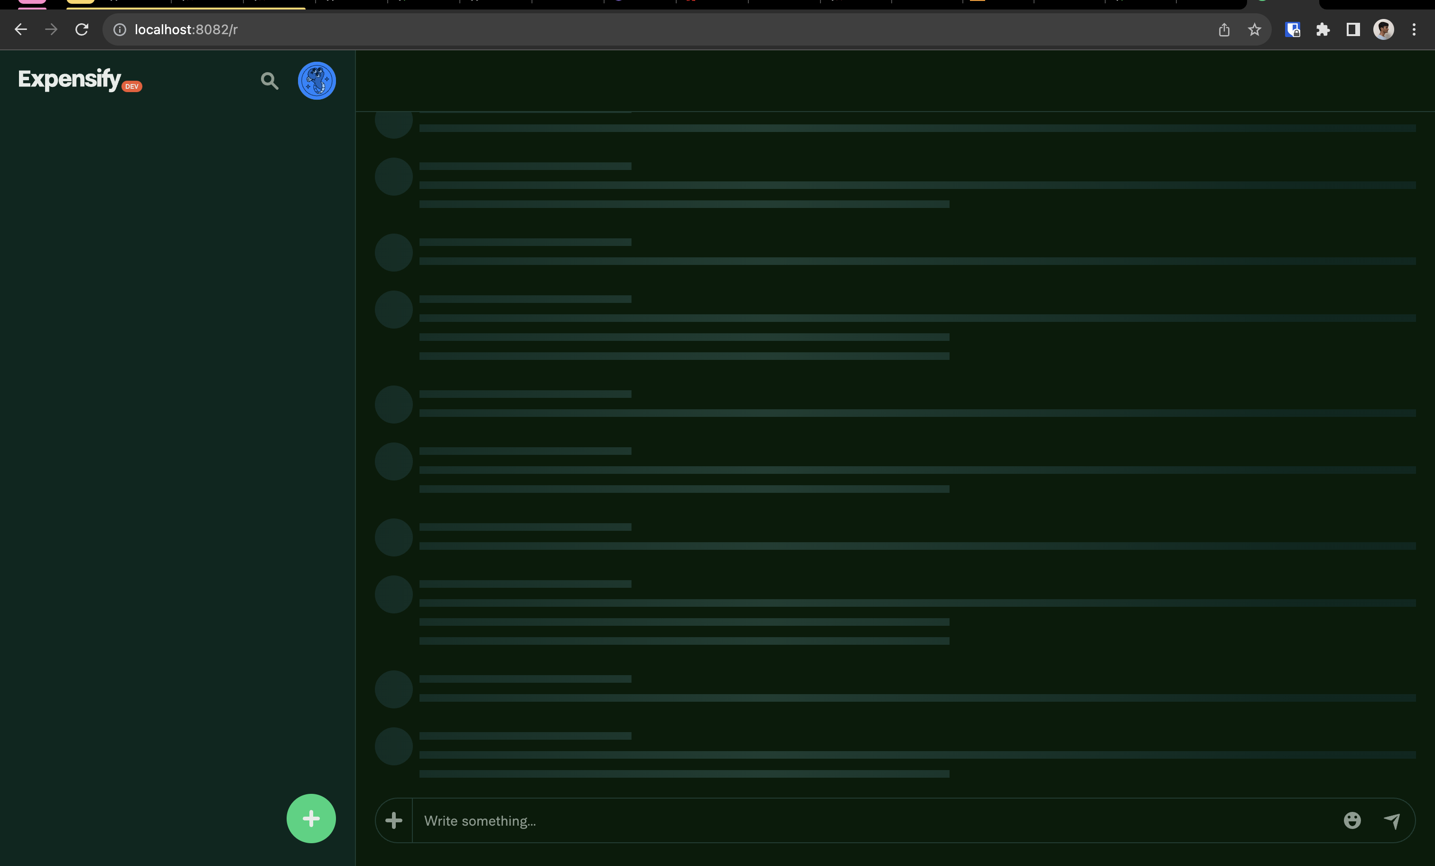Viewport: 1435px width, 866px height.
Task: Reload the page with refresh icon
Action: [82, 29]
